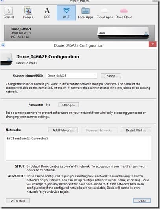160x209 pixels.
Task: Click the scanner image in device list
Action: [x=123, y=33]
